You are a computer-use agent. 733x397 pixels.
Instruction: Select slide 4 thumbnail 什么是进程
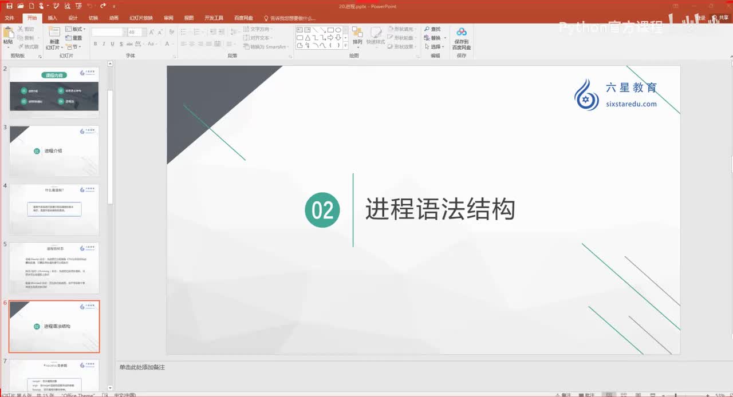click(54, 209)
